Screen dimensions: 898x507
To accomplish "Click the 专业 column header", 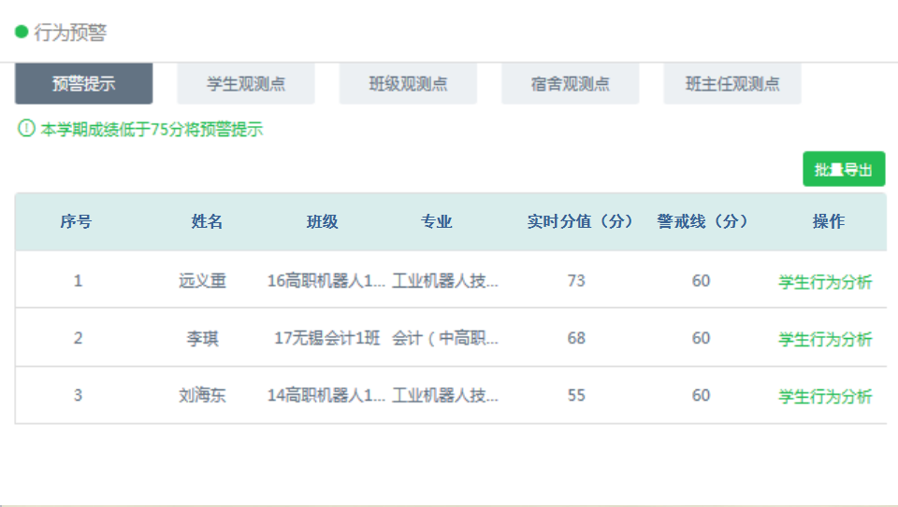I will pos(436,222).
